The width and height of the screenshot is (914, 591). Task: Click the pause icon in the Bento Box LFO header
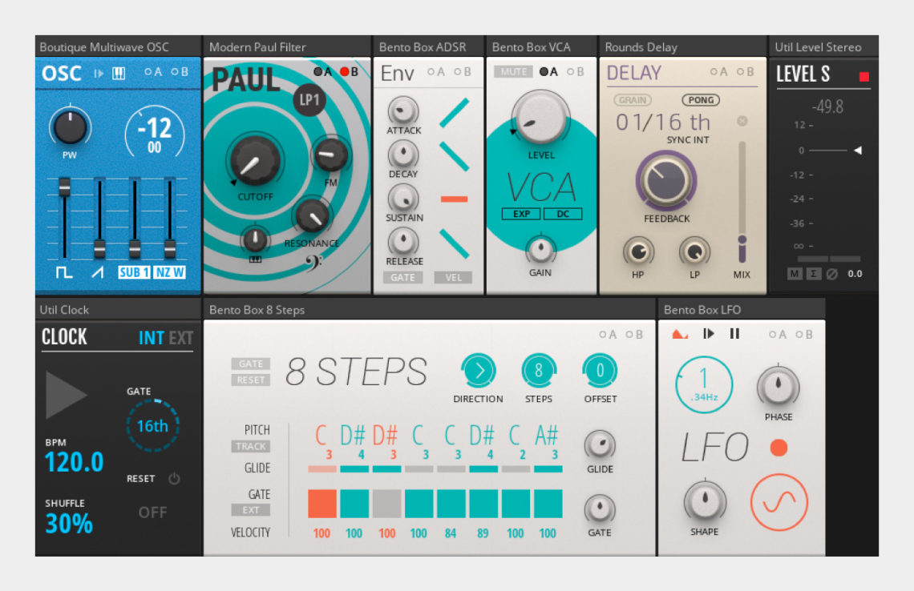click(x=734, y=334)
